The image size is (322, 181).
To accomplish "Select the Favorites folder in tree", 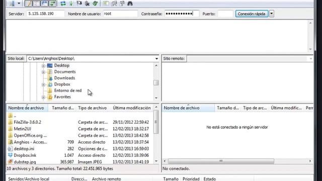I will pos(62,97).
